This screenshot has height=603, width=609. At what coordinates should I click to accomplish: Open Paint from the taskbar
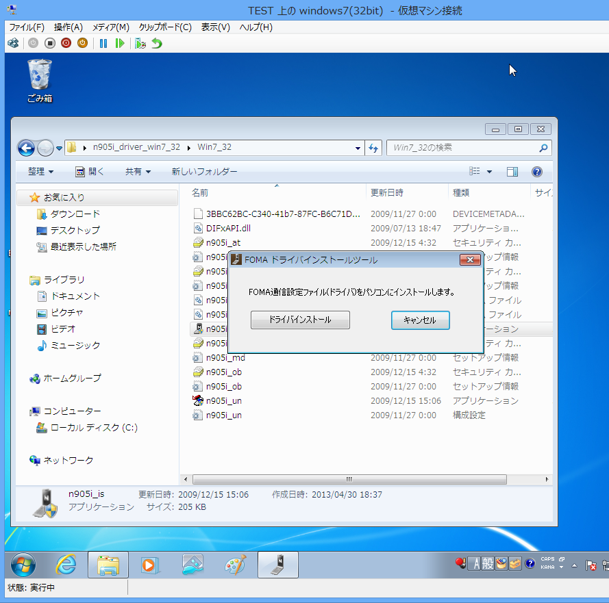(x=236, y=565)
